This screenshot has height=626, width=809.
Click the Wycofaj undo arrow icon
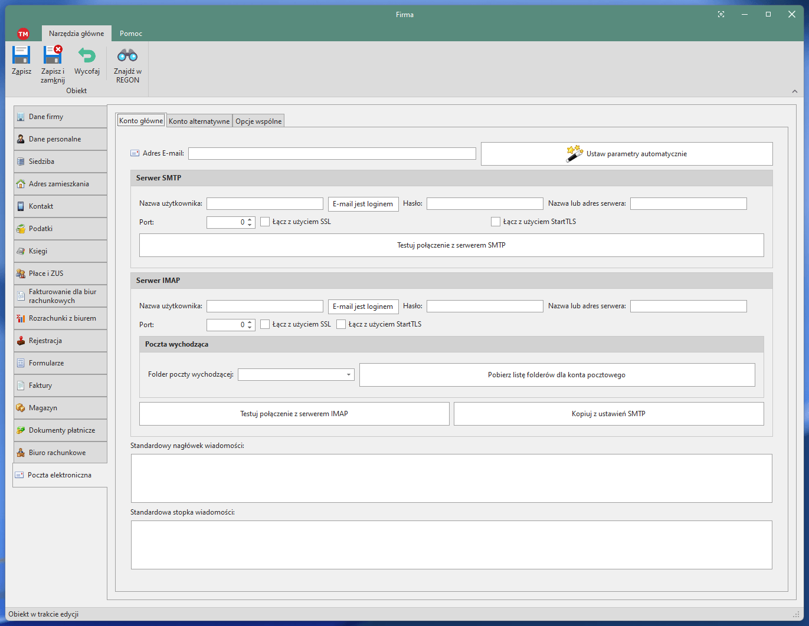[87, 56]
